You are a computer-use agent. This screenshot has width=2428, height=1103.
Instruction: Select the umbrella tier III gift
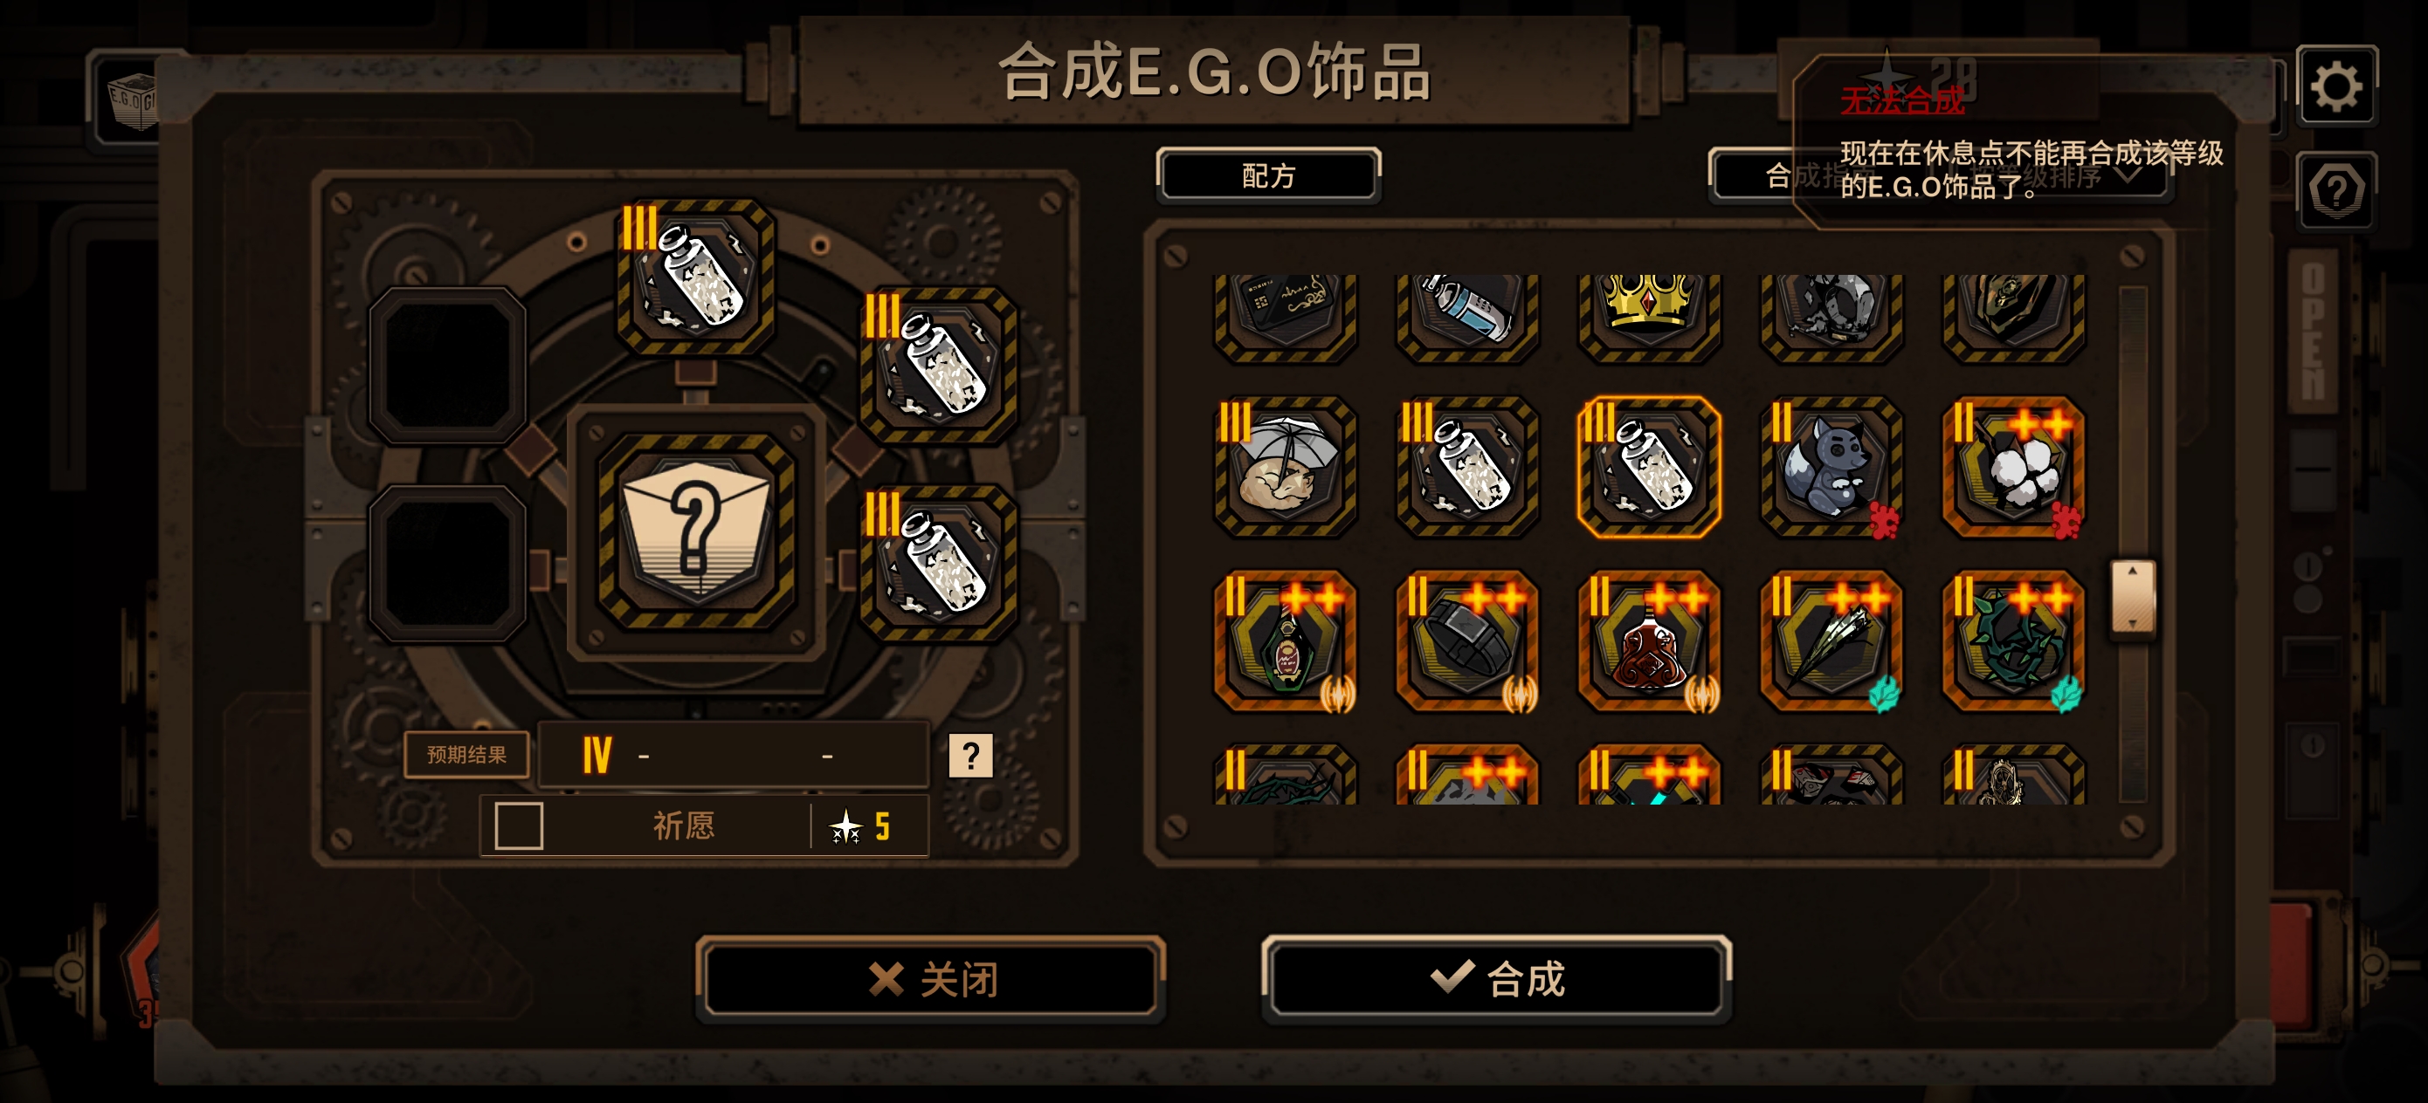(x=1285, y=467)
